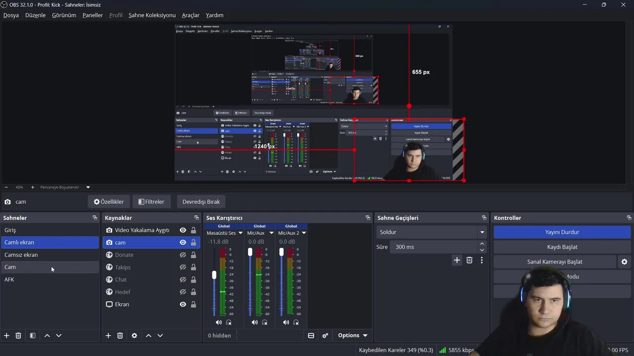Open virtual camera settings gear

point(624,262)
